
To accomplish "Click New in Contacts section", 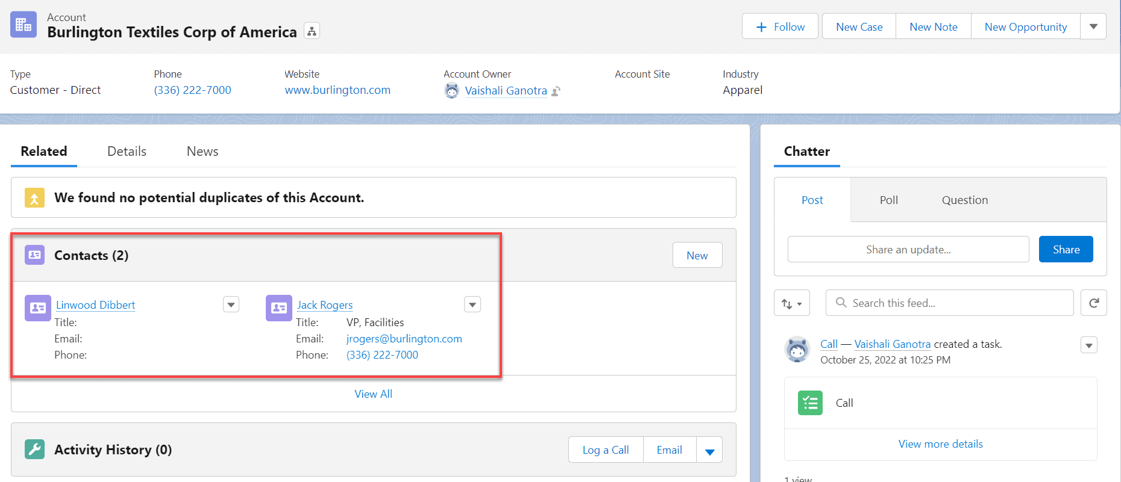I will point(697,255).
